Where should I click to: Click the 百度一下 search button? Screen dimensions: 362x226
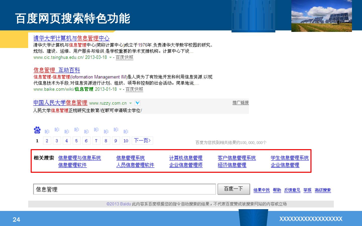[234, 189]
